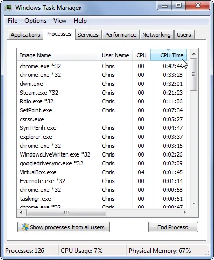Click the horizontal scrollbar left arrow
The height and width of the screenshot is (260, 214).
[21, 212]
